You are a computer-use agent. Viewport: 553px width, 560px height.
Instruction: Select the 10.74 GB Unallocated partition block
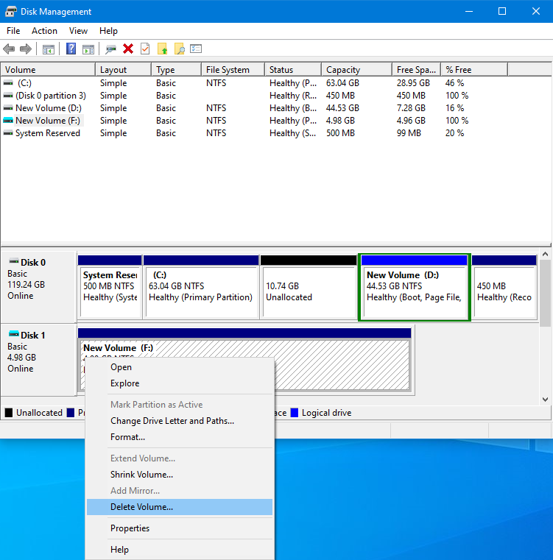(309, 291)
